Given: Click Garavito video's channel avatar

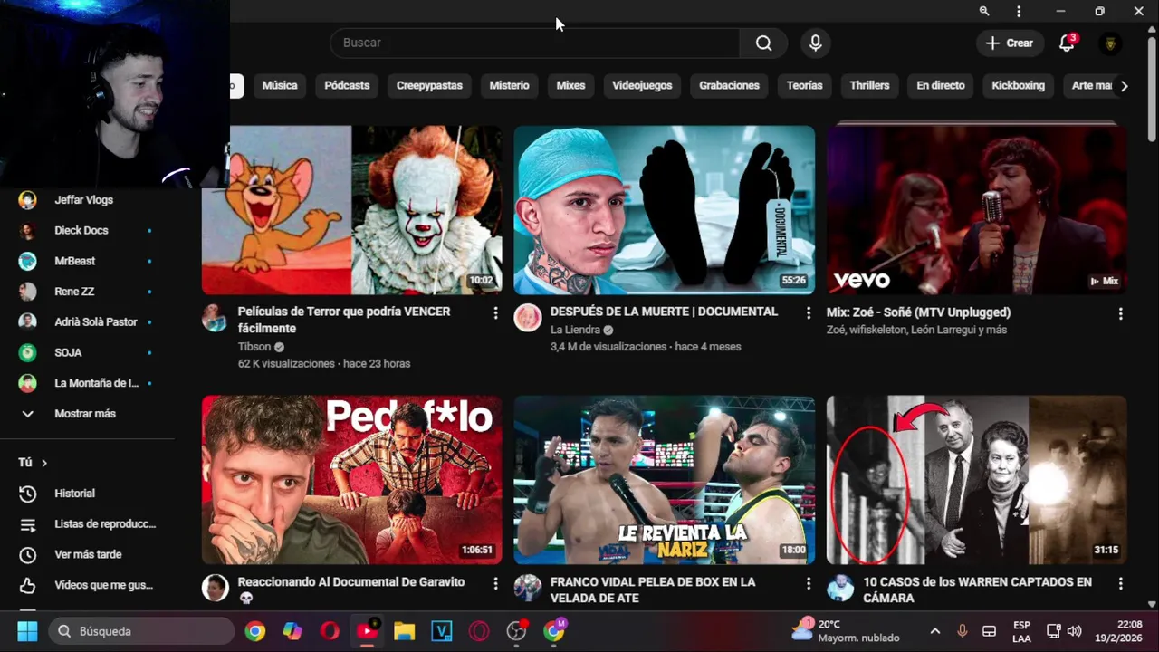Looking at the screenshot, I should point(215,588).
